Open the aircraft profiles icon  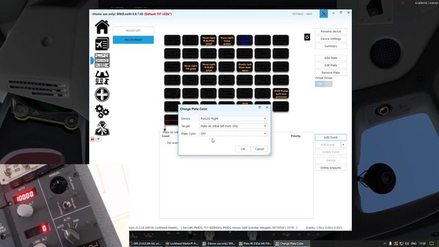coord(102,44)
